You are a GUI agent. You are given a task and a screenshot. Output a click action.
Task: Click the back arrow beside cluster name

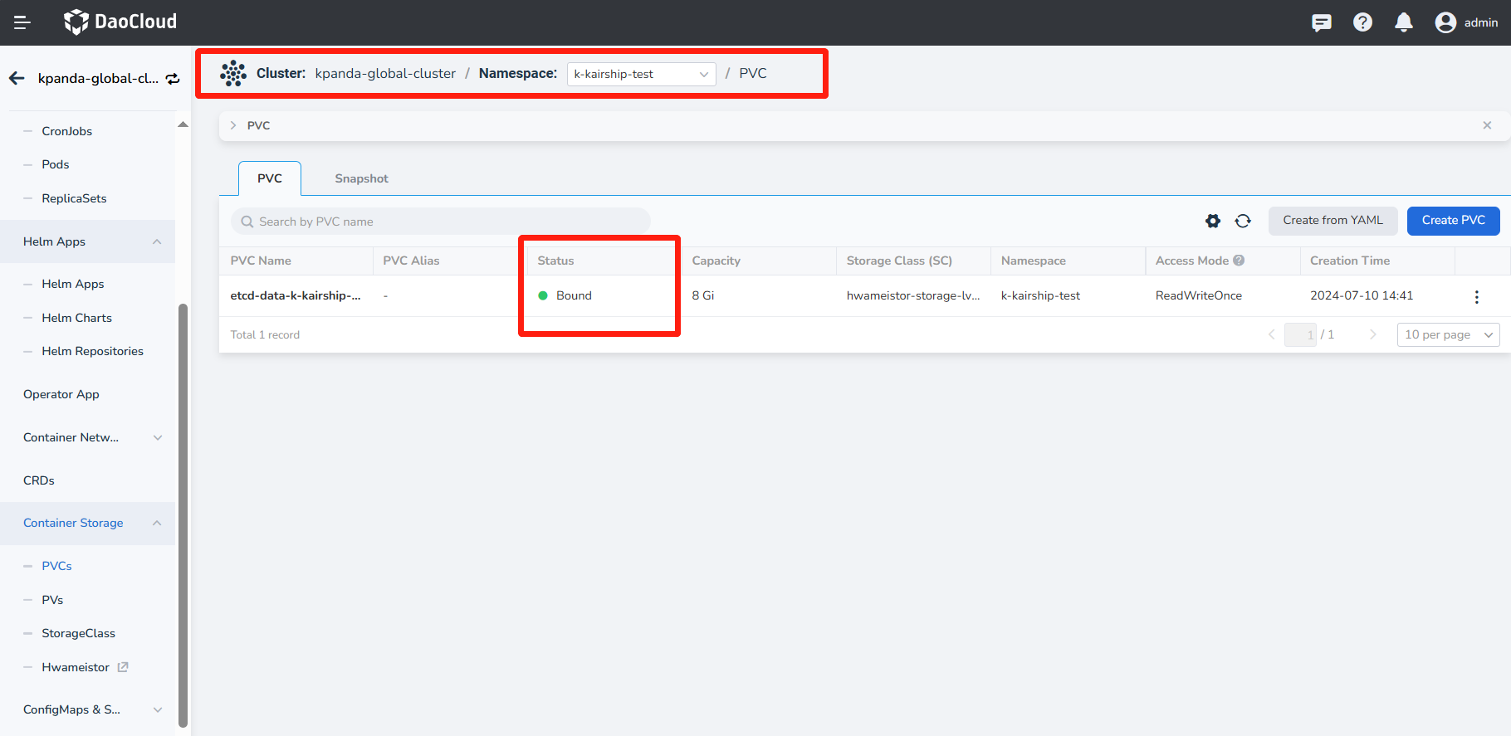tap(17, 78)
